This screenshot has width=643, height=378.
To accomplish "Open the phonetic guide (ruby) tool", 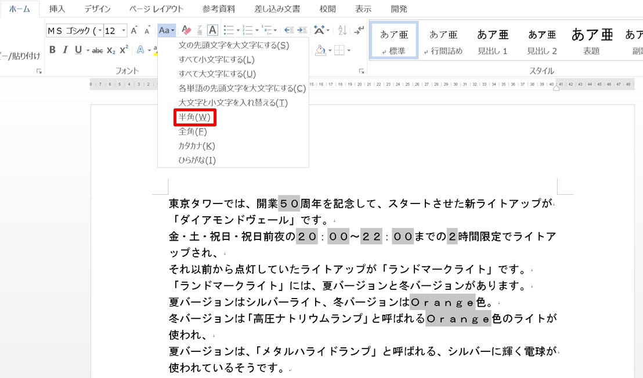I will (x=200, y=30).
